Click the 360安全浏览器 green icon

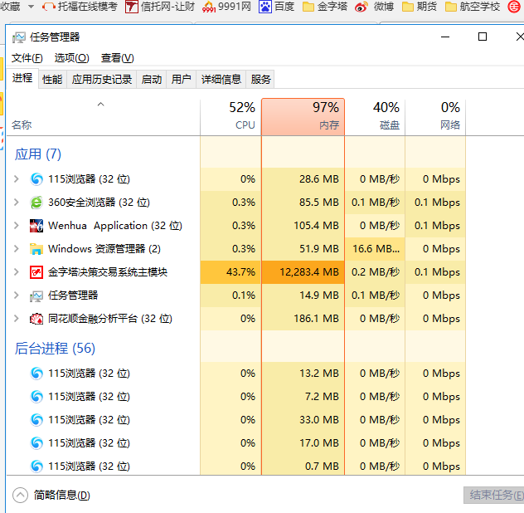36,203
